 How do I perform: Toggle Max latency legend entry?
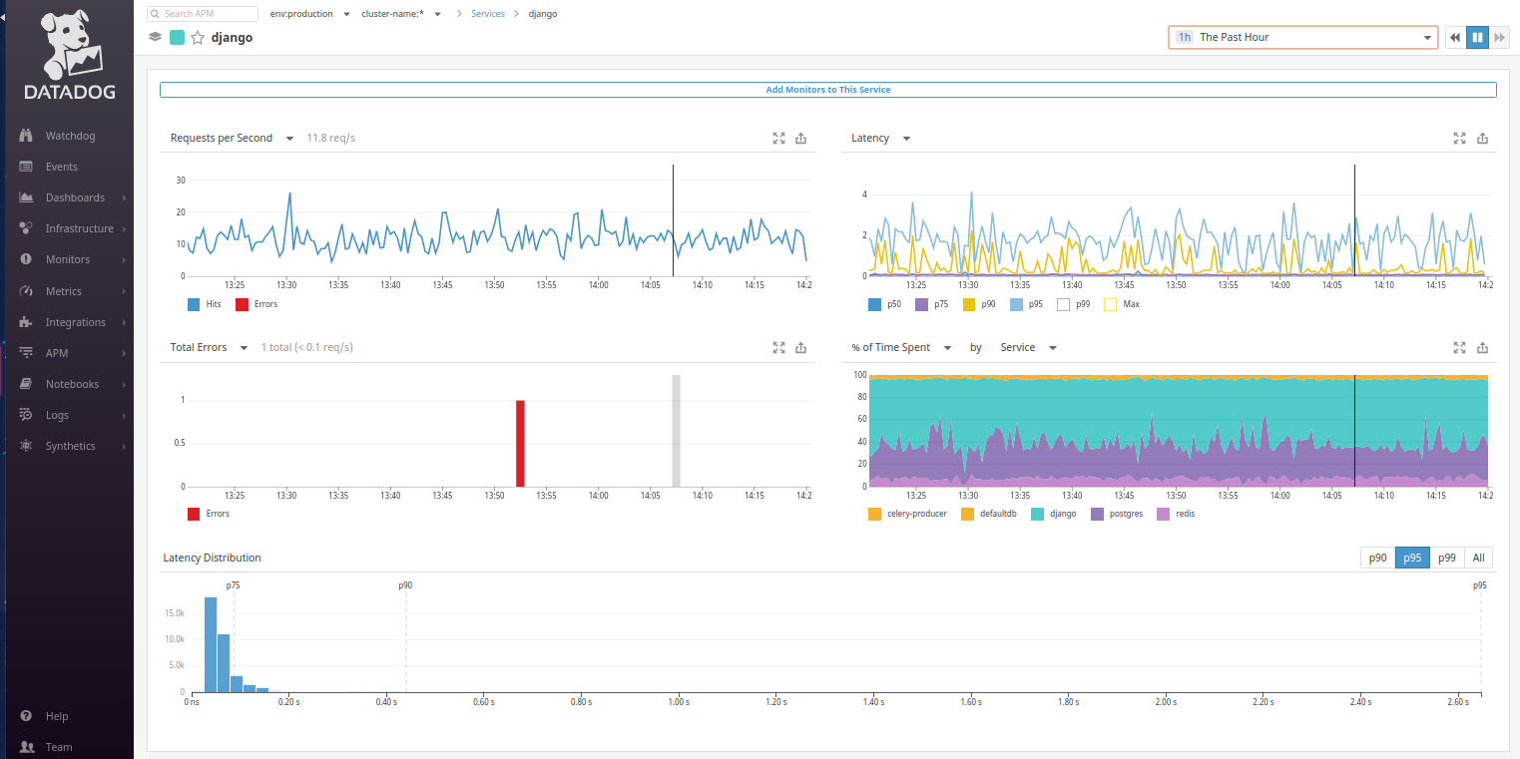(x=1122, y=304)
